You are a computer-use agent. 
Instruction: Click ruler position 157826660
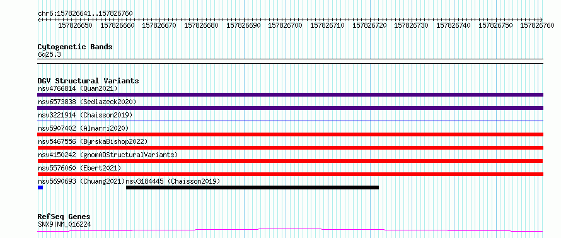tap(117, 25)
